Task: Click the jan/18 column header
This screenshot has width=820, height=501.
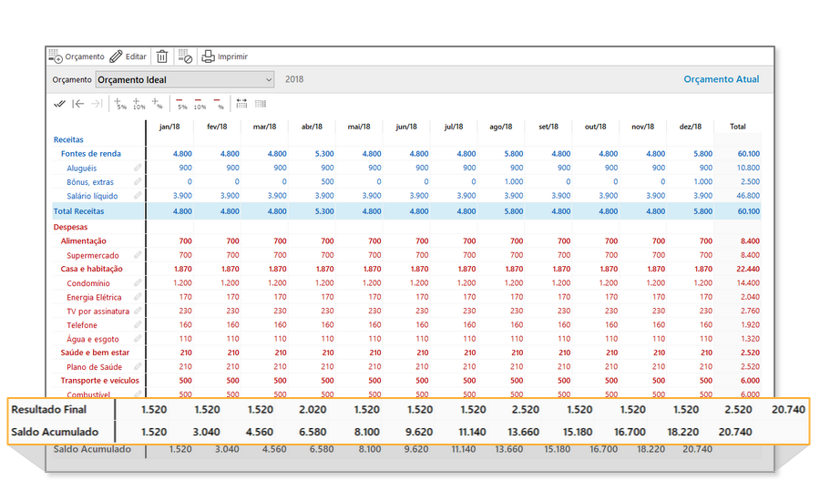Action: tap(169, 127)
